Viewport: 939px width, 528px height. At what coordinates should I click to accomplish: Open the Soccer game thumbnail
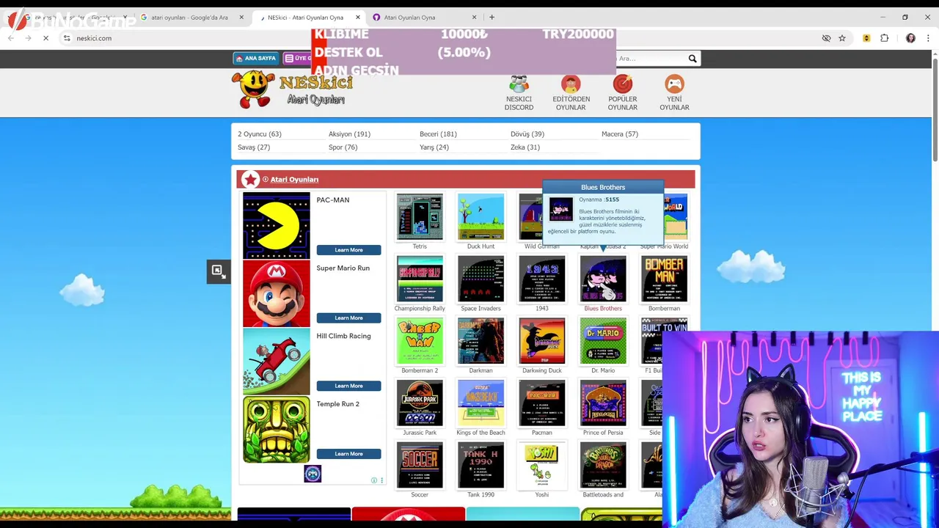420,465
